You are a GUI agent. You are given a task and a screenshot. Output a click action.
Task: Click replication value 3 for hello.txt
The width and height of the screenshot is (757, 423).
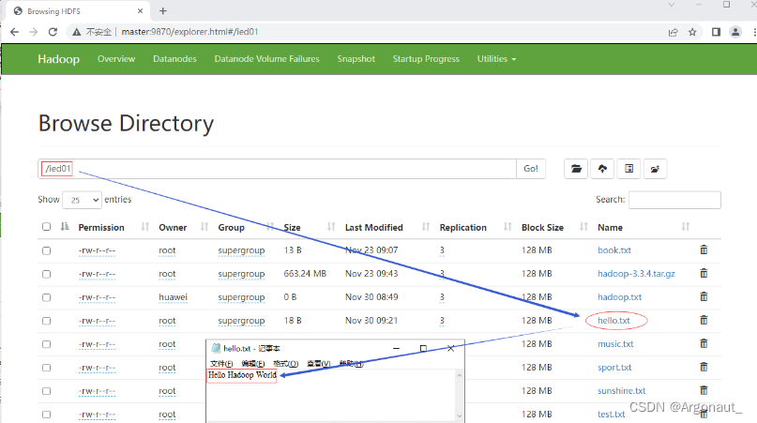[442, 321]
